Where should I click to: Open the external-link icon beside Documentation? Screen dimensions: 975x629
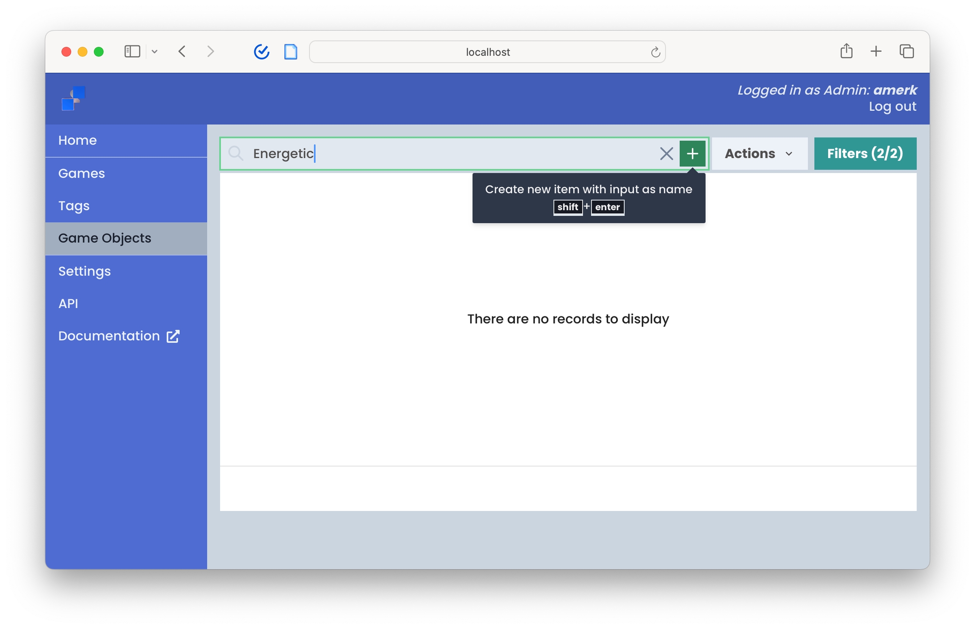pyautogui.click(x=173, y=336)
